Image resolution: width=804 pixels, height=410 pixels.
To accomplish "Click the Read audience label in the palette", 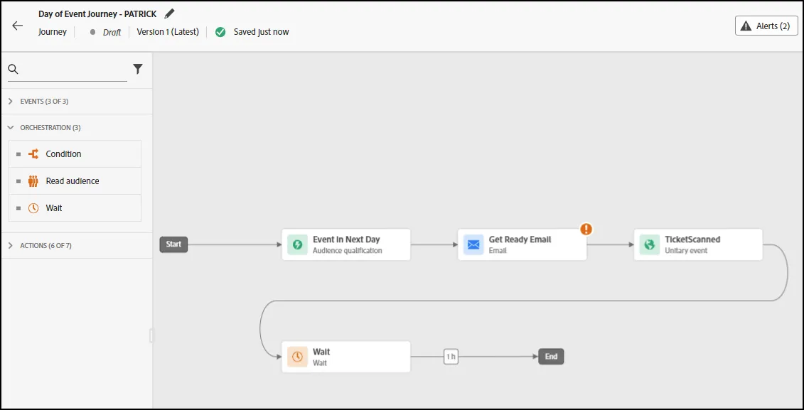I will [x=73, y=181].
